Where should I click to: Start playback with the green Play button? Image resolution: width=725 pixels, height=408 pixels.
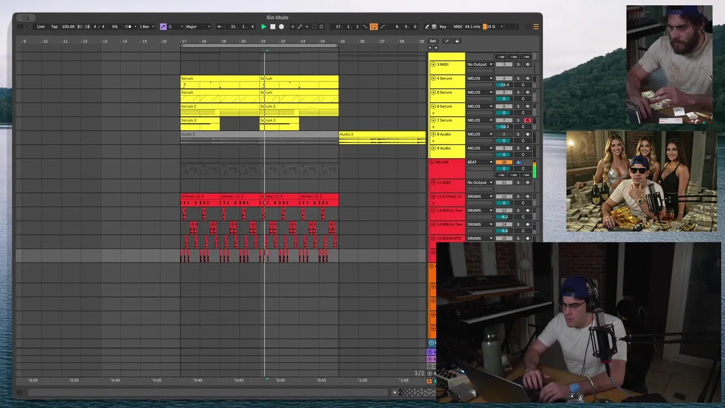(263, 27)
